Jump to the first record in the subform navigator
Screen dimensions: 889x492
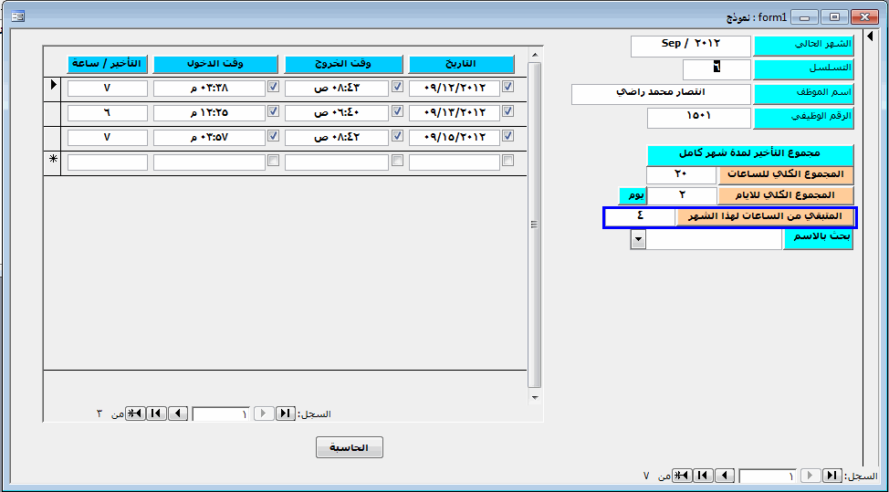tap(286, 413)
